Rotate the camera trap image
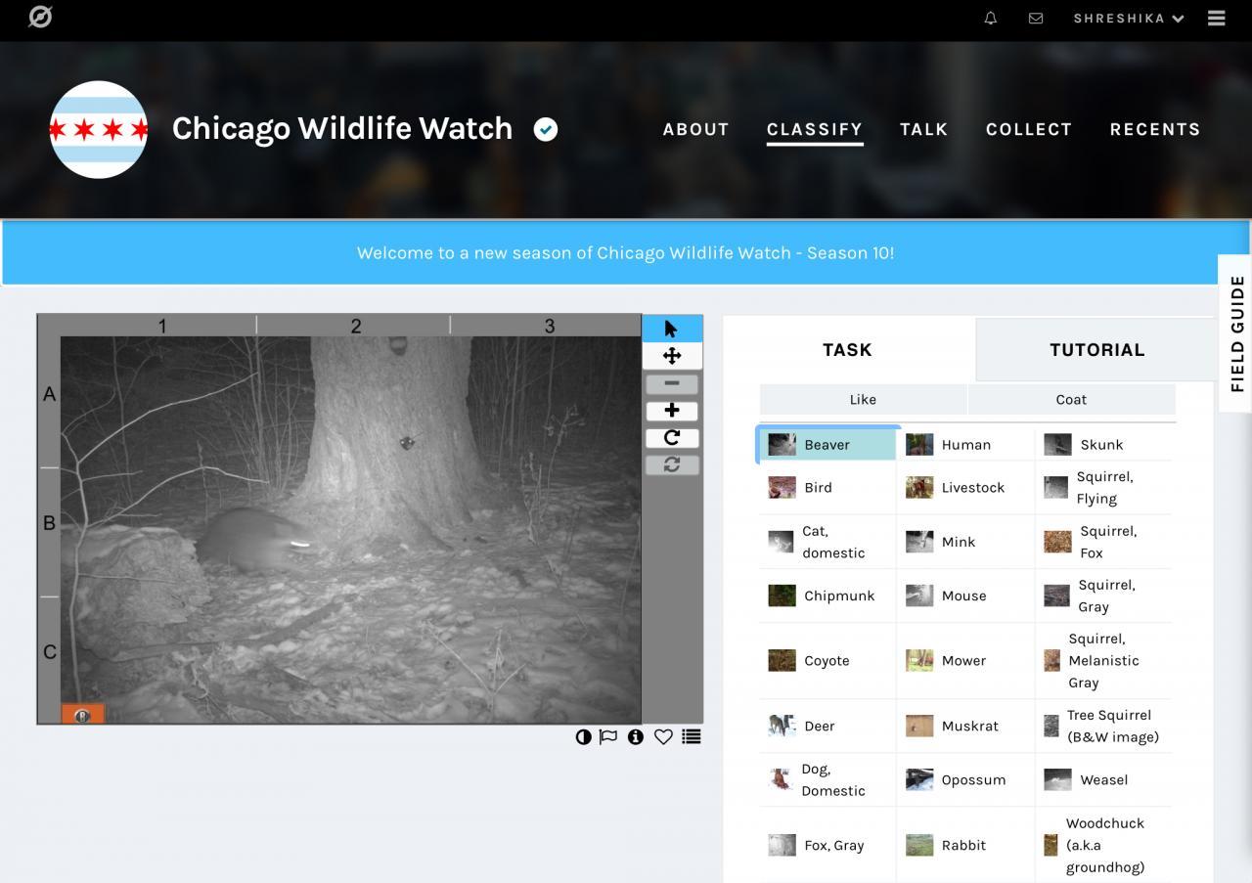This screenshot has height=883, width=1252. click(x=672, y=437)
